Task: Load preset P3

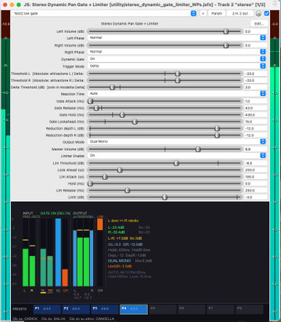Action: point(105,310)
